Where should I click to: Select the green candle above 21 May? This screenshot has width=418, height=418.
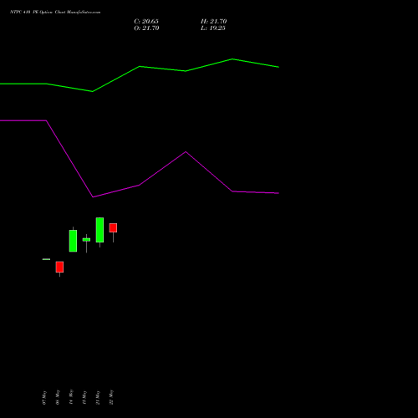click(99, 230)
